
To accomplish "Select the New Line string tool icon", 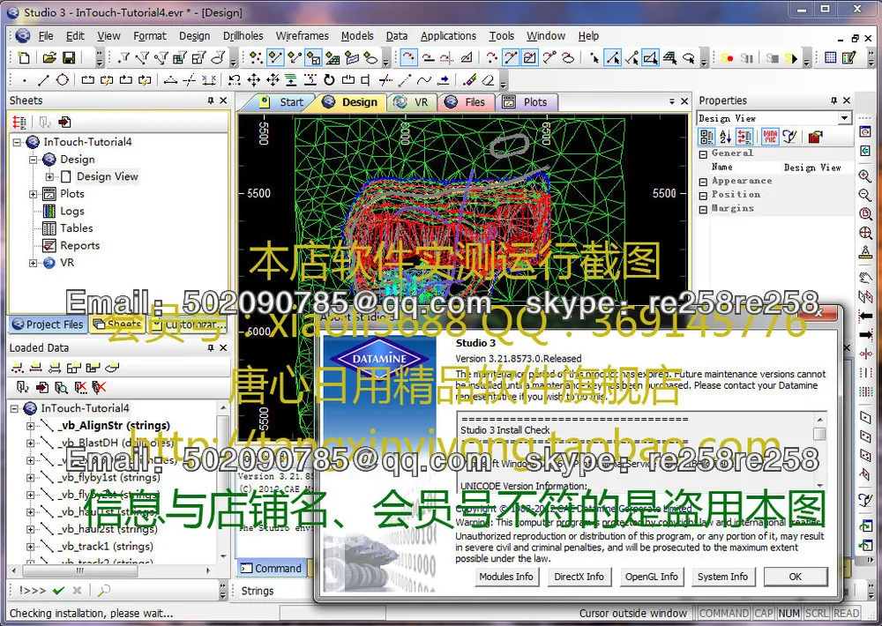I will (43, 80).
